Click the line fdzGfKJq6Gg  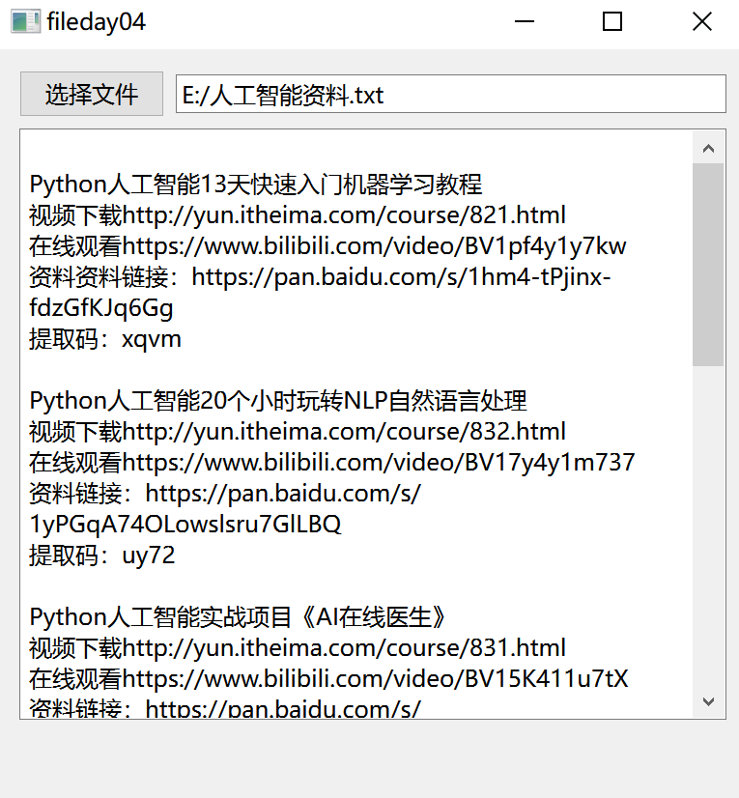(x=101, y=308)
